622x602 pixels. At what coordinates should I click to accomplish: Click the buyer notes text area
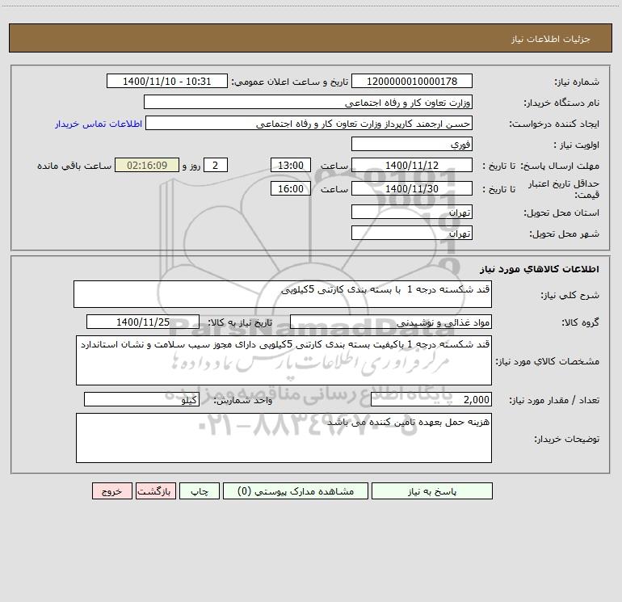(x=284, y=438)
